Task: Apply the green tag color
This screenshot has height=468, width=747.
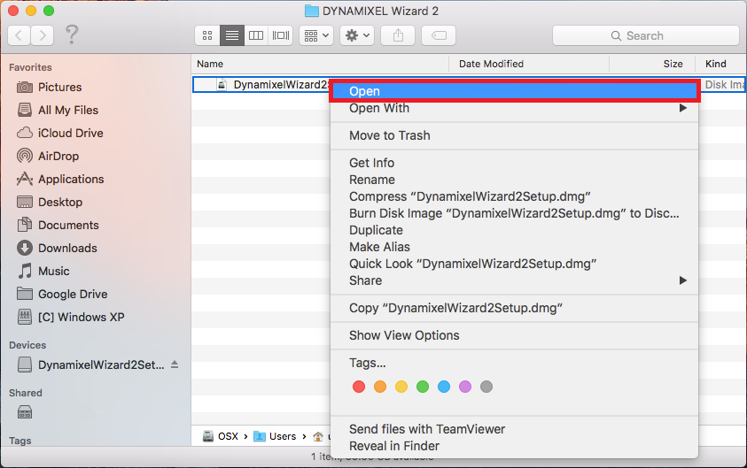Action: tap(423, 387)
